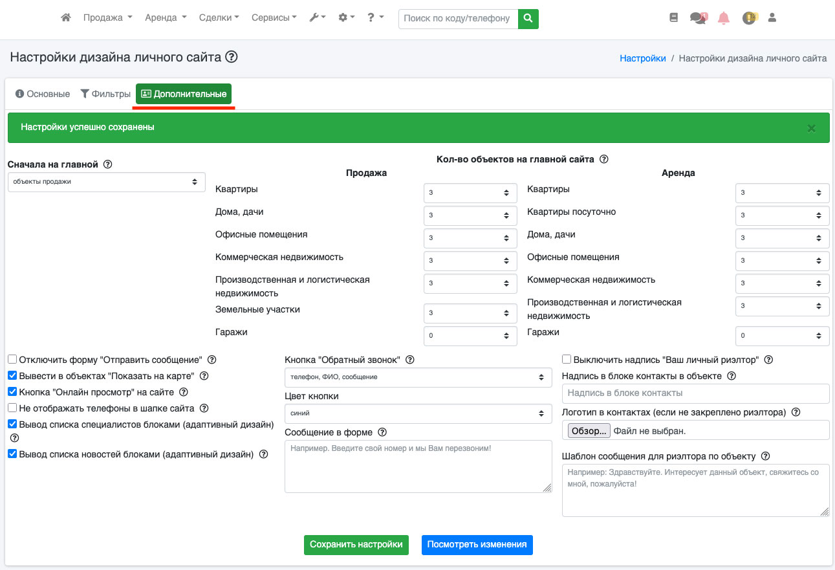Open the "Сначала на главной" dropdown
This screenshot has width=835, height=570.
(x=107, y=182)
